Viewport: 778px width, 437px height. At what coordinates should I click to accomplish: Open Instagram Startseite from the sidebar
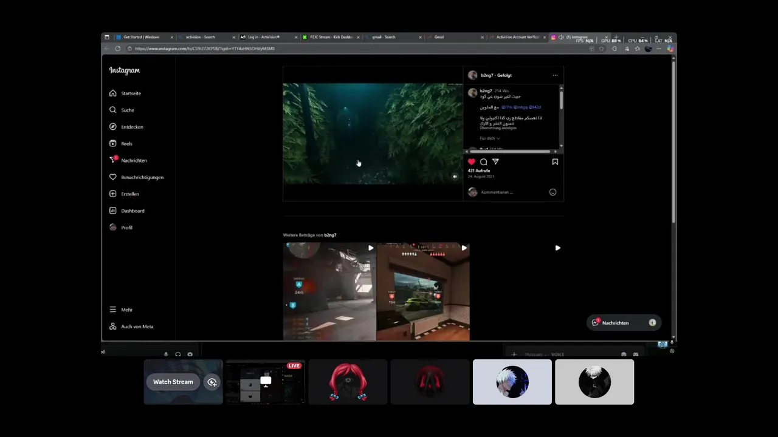point(125,93)
